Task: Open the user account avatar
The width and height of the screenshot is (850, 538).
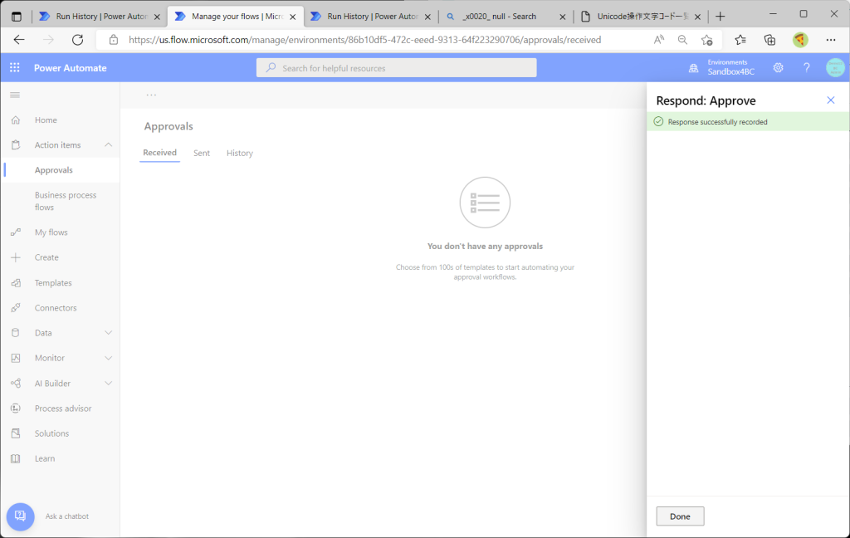Action: click(x=835, y=68)
